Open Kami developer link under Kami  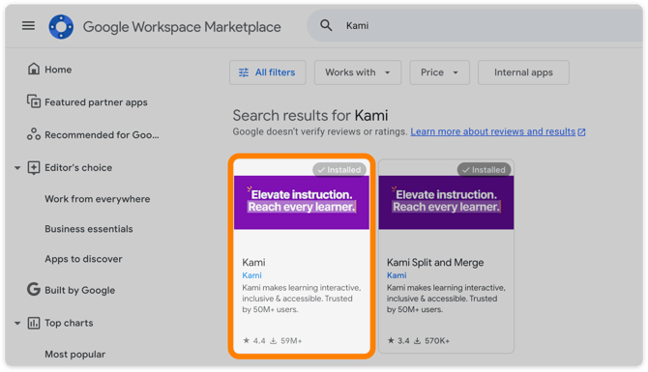(x=251, y=275)
